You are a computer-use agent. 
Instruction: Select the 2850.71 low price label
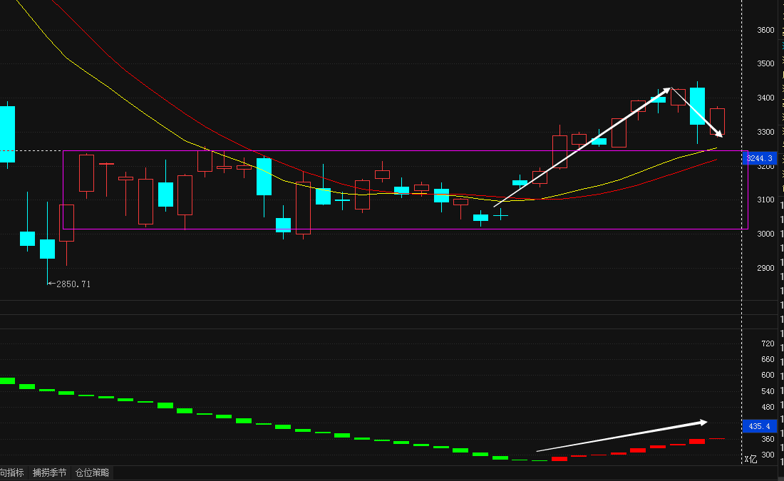(72, 284)
